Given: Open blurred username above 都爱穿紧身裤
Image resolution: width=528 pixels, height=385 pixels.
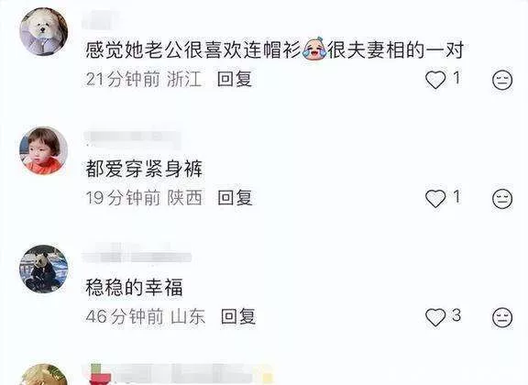Looking at the screenshot, I should (x=132, y=137).
